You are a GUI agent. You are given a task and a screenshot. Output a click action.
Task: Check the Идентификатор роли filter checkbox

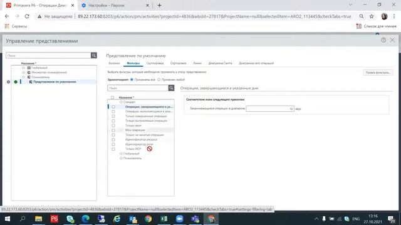(x=113, y=144)
